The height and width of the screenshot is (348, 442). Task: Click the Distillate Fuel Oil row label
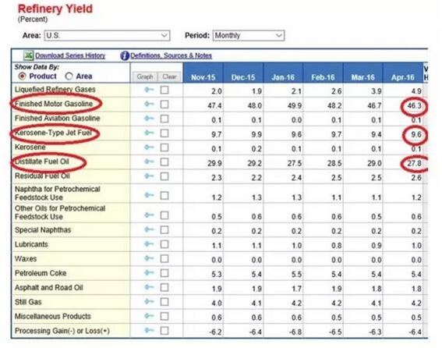pos(42,162)
